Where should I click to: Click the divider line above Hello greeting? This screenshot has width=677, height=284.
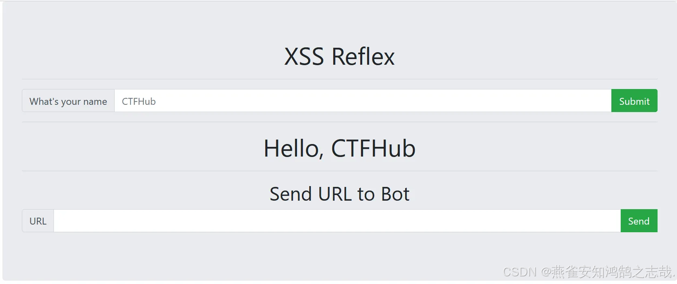[x=340, y=122]
